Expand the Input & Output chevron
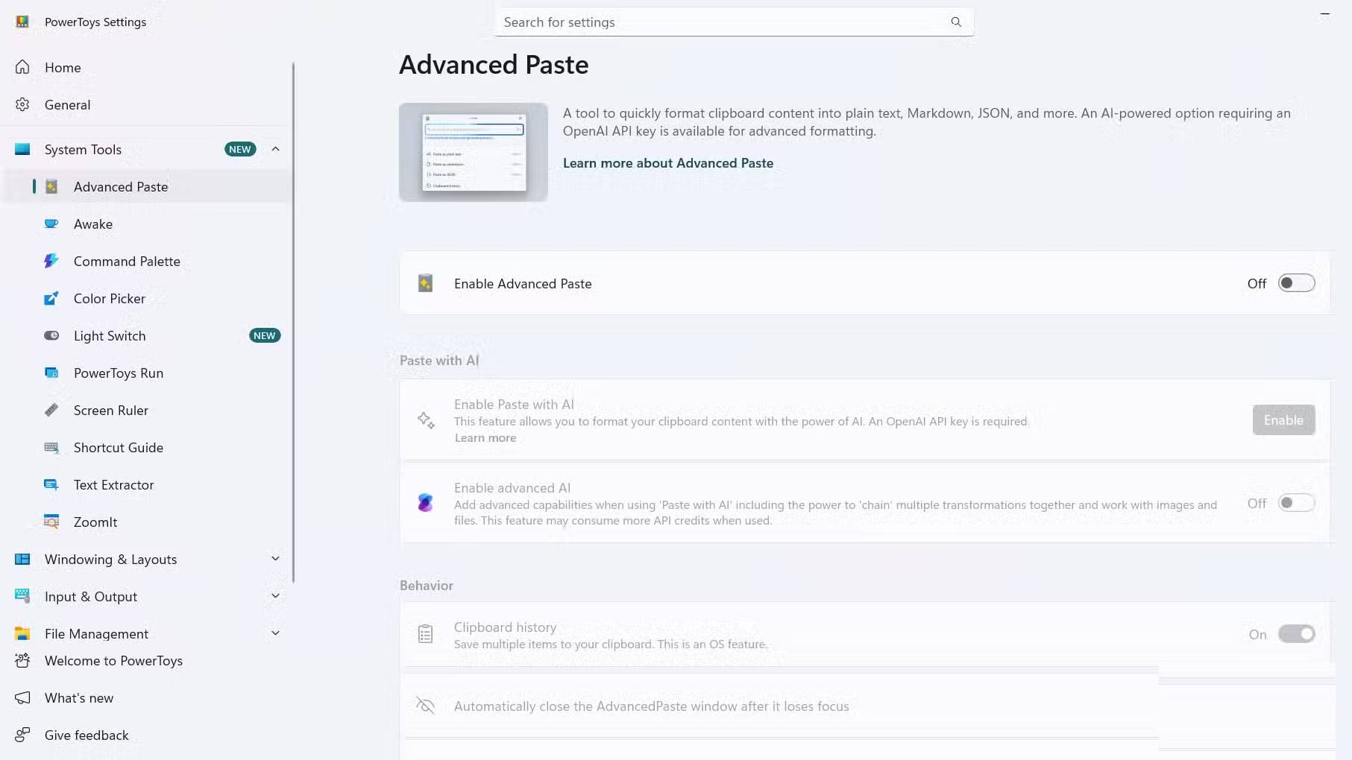1352x760 pixels. [275, 596]
